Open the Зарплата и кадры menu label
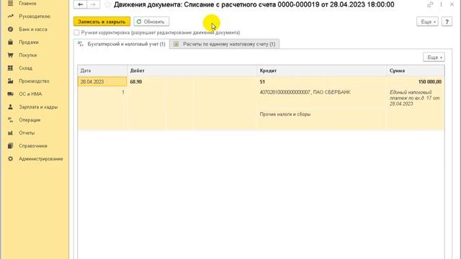 38,107
